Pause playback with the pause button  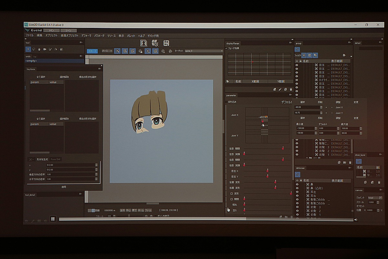coord(53,219)
